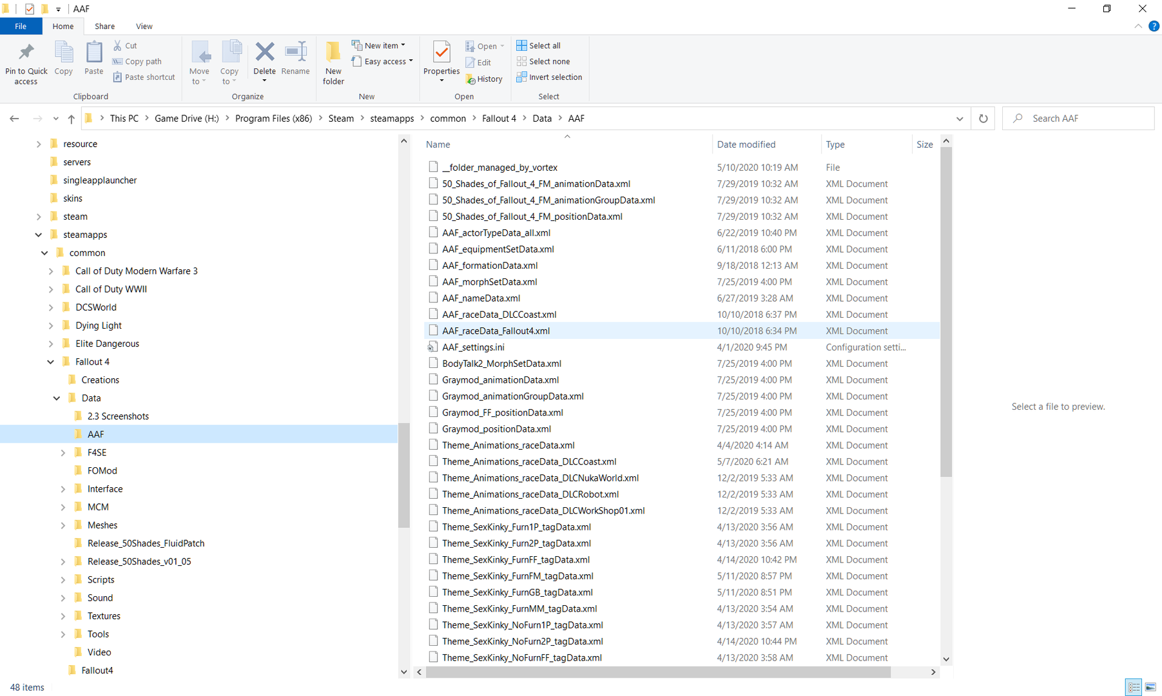Collapse the Fallout 4 tree node
The height and width of the screenshot is (696, 1162).
(50, 362)
